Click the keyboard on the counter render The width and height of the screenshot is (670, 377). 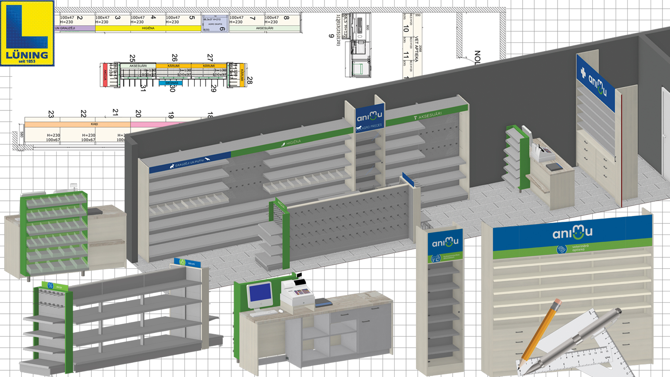(x=264, y=313)
